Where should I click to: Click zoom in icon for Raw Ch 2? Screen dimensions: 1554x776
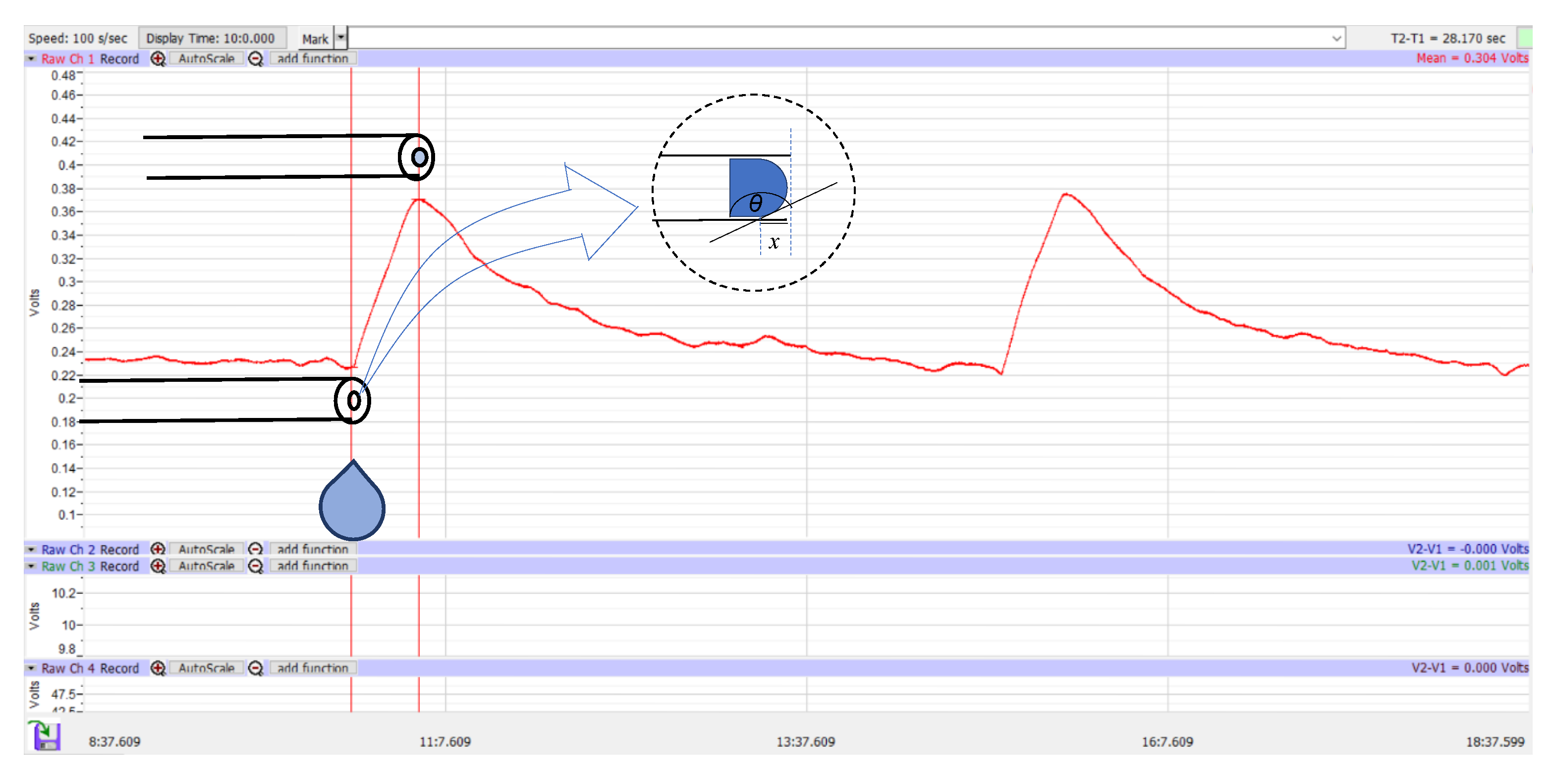click(158, 549)
